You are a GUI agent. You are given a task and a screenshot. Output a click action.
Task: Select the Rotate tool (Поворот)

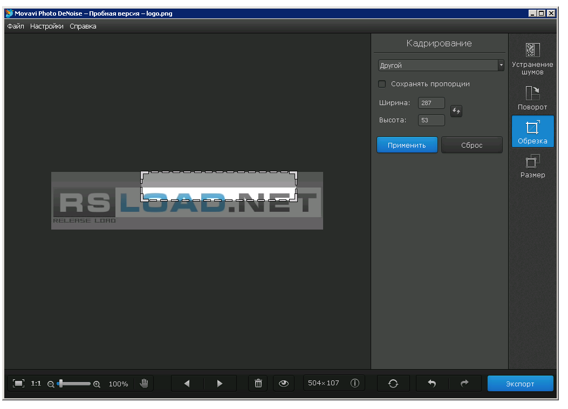coord(532,98)
